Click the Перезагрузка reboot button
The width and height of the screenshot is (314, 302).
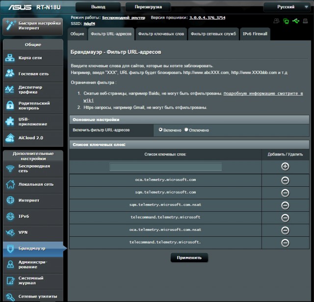point(148,7)
